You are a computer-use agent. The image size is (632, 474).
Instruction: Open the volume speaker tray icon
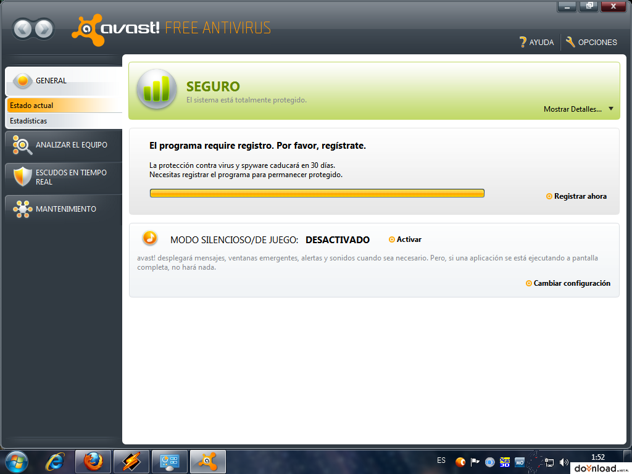pyautogui.click(x=563, y=462)
